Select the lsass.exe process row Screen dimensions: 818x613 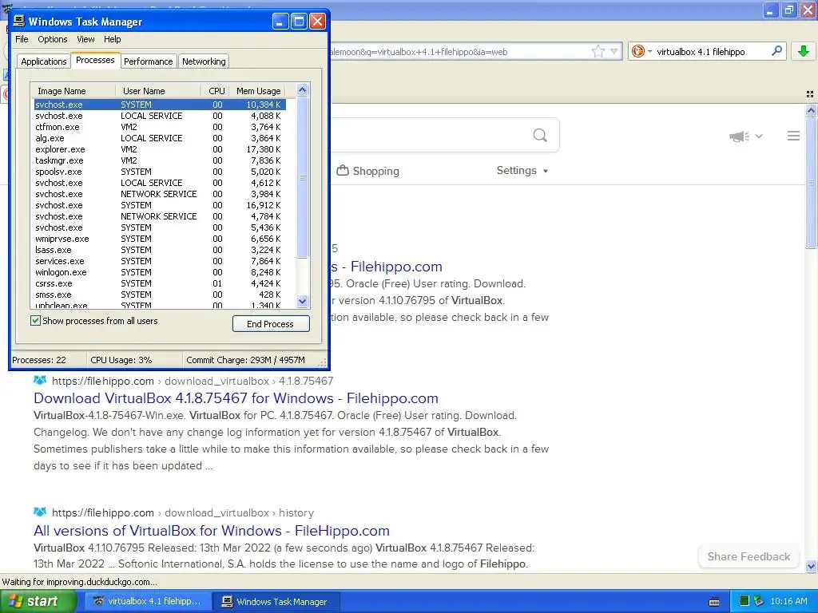click(x=159, y=250)
